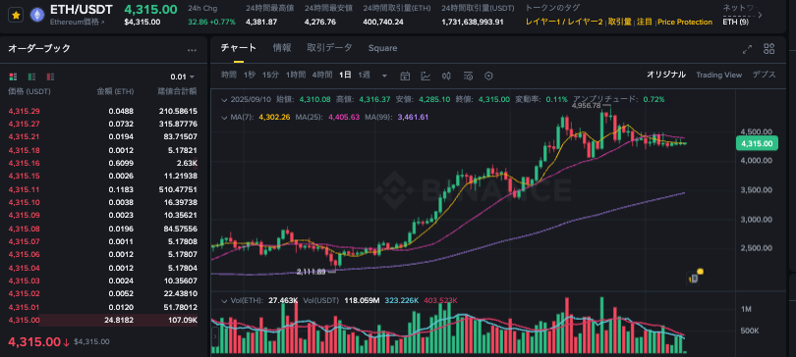The height and width of the screenshot is (357, 796).
Task: Click the hexagon chart settings icon
Action: [488, 76]
